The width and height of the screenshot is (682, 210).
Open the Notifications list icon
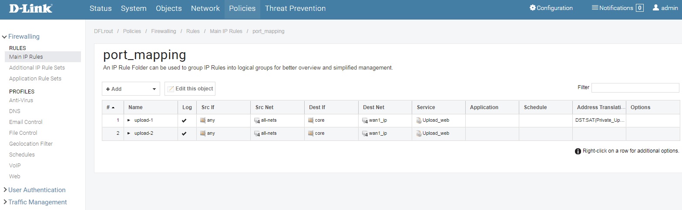pyautogui.click(x=595, y=8)
